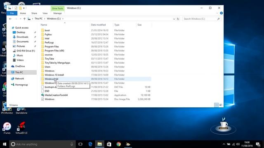
Task: Select Downloads in the navigation pane
Action: pos(22,37)
